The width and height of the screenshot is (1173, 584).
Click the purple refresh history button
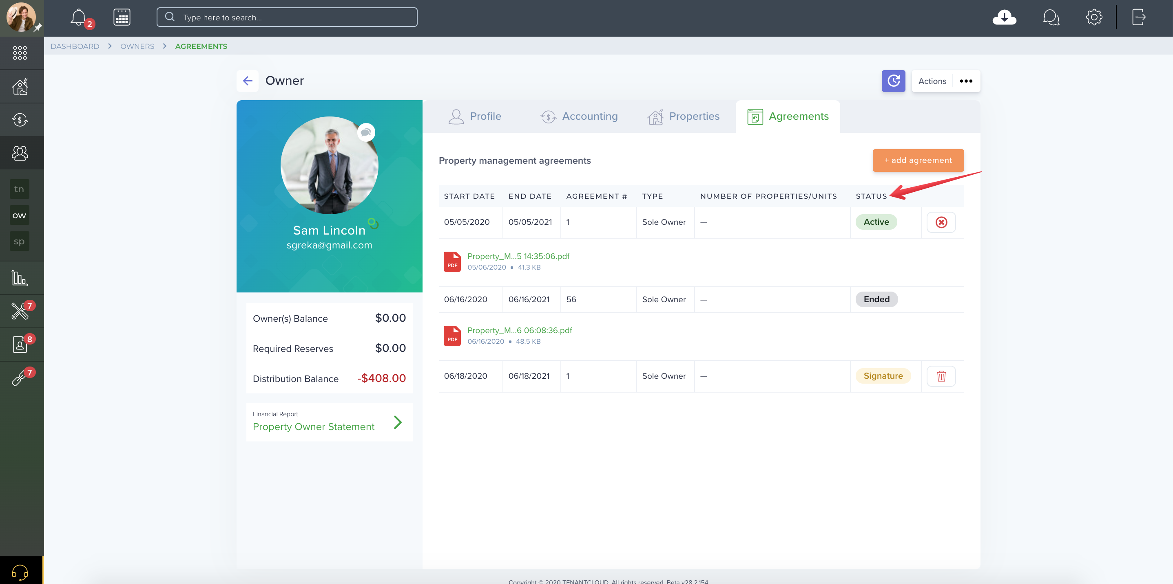893,81
